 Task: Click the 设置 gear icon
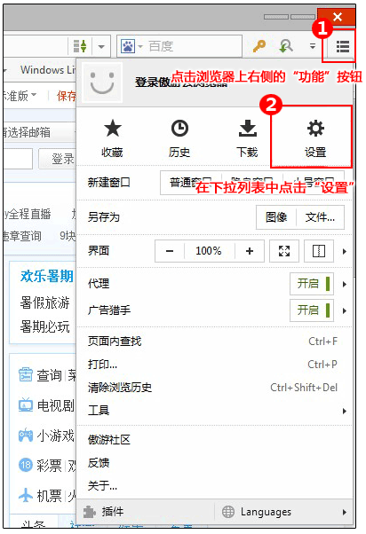pos(315,129)
